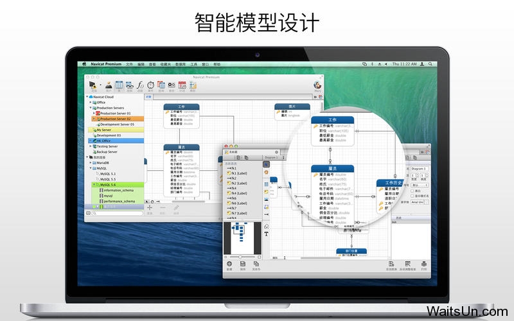Open the 收藏夹 menu
514x321 pixels.
[166, 64]
